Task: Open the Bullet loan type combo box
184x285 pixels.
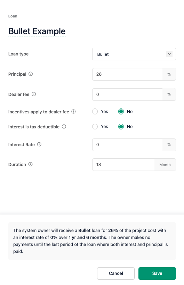Action: (134, 54)
